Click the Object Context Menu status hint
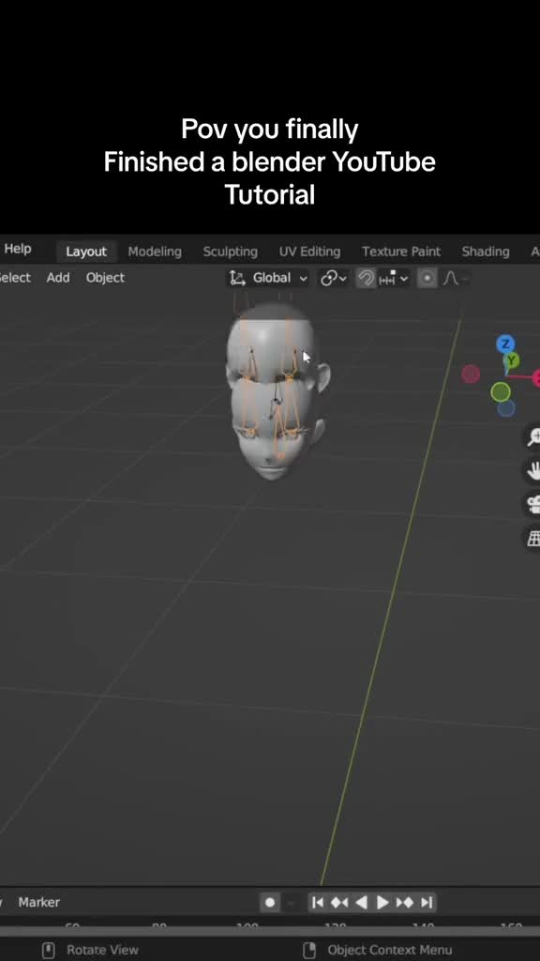 (389, 950)
